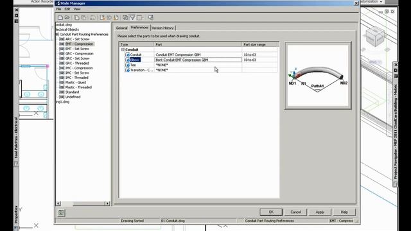Select EMT - Compression style

79,44
